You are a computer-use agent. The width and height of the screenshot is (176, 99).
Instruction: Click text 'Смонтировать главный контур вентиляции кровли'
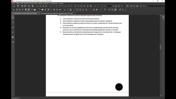pyautogui.click(x=81, y=19)
